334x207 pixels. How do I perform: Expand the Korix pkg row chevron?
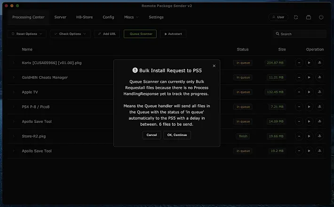(14, 63)
